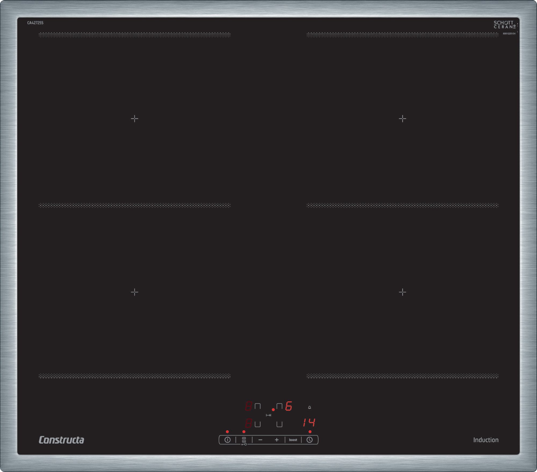Touch the front-left zone cross marker

coord(135,292)
